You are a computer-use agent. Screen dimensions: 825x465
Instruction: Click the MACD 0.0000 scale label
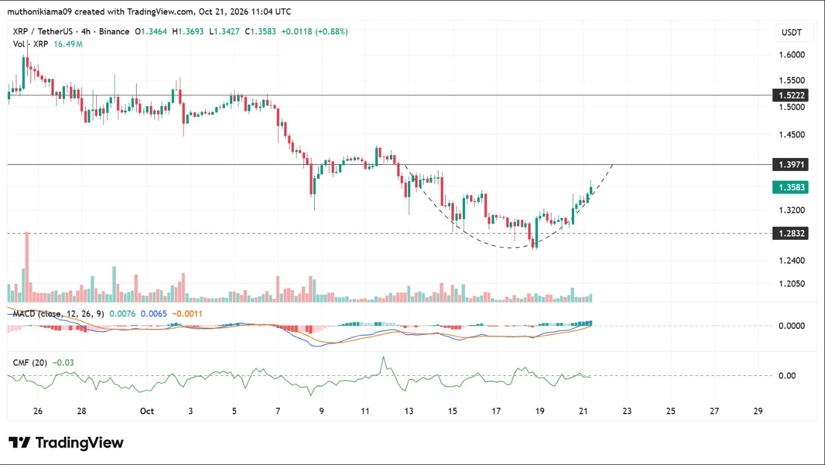pyautogui.click(x=792, y=326)
